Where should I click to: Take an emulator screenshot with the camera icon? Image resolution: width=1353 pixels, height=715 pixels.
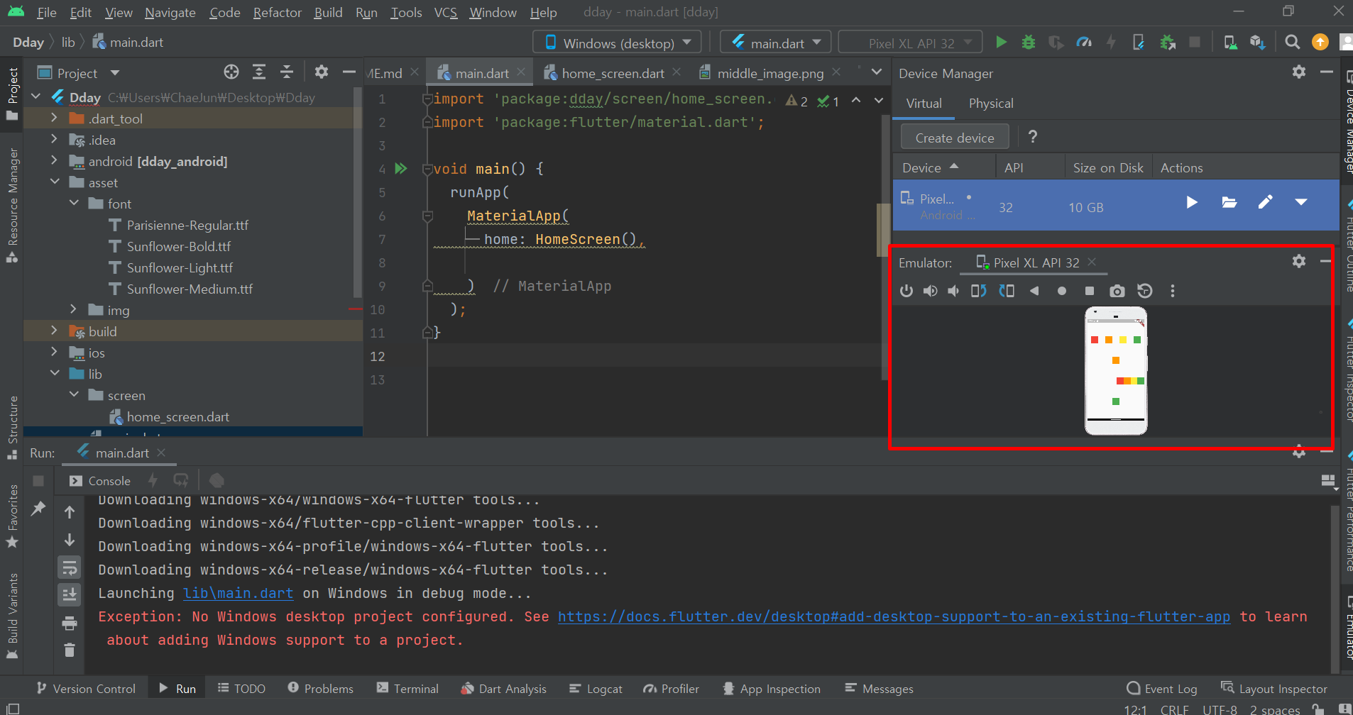(1117, 291)
